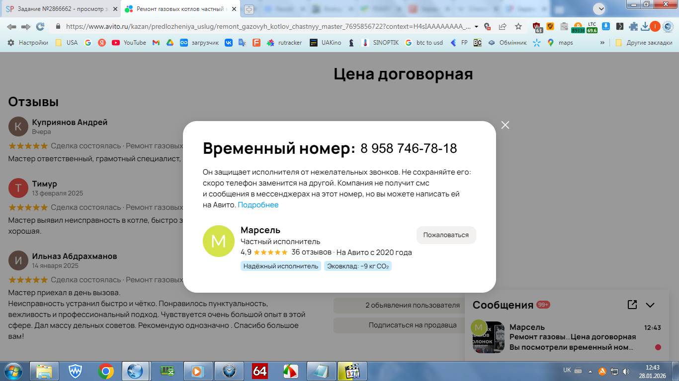Share this page icon in address bar
Image resolution: width=679 pixels, height=381 pixels.
tap(503, 26)
